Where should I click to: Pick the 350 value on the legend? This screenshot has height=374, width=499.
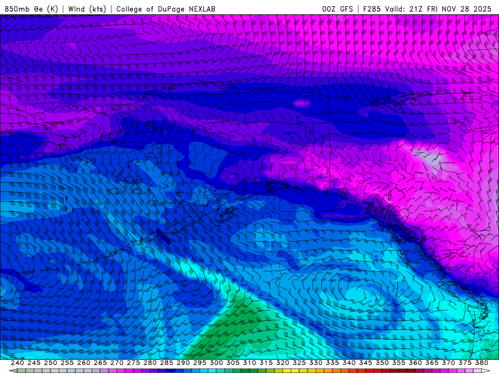pyautogui.click(x=382, y=363)
